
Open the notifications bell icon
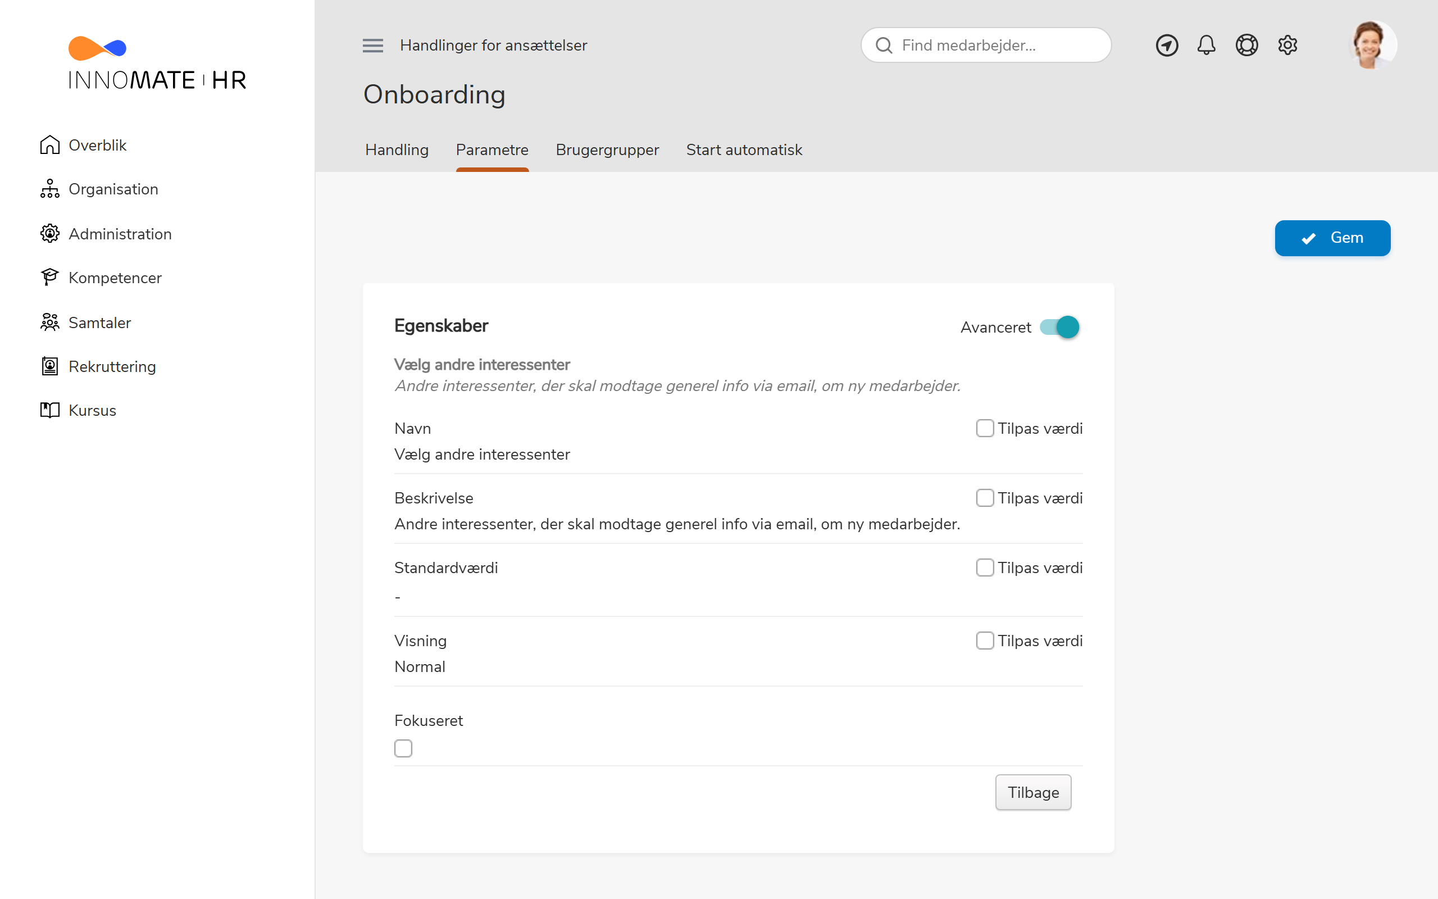click(x=1206, y=45)
